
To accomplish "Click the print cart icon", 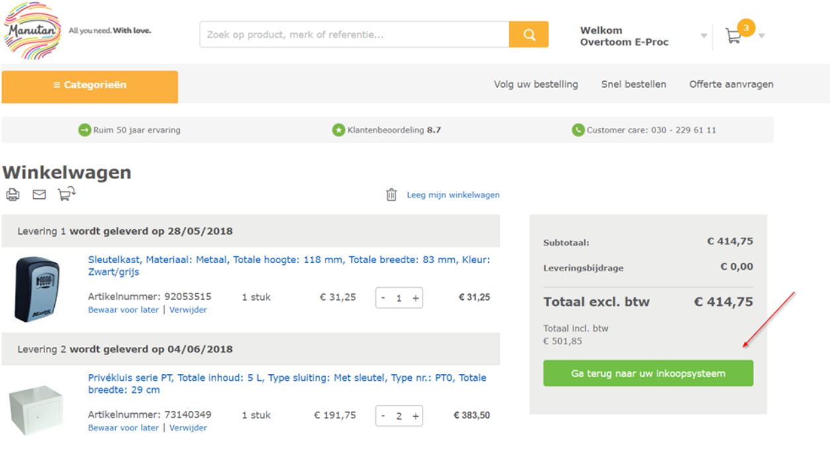I will click(13, 194).
